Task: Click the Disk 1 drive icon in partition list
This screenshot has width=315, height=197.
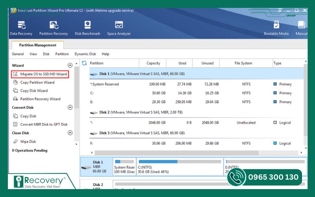Action: coord(94,74)
